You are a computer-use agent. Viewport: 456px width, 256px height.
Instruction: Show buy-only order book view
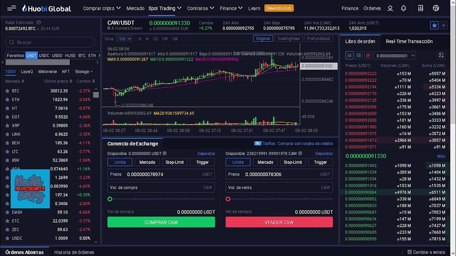359,55
